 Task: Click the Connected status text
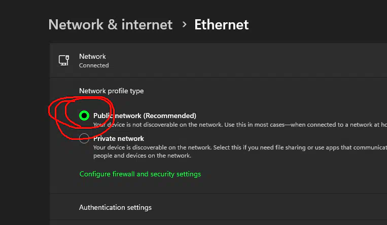pyautogui.click(x=94, y=65)
